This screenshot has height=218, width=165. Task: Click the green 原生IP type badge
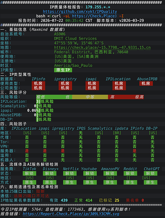pos(63,70)
